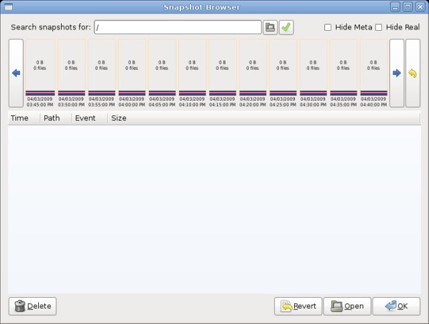
Task: Click the yellow undo arrow at timeline end
Action: (413, 73)
